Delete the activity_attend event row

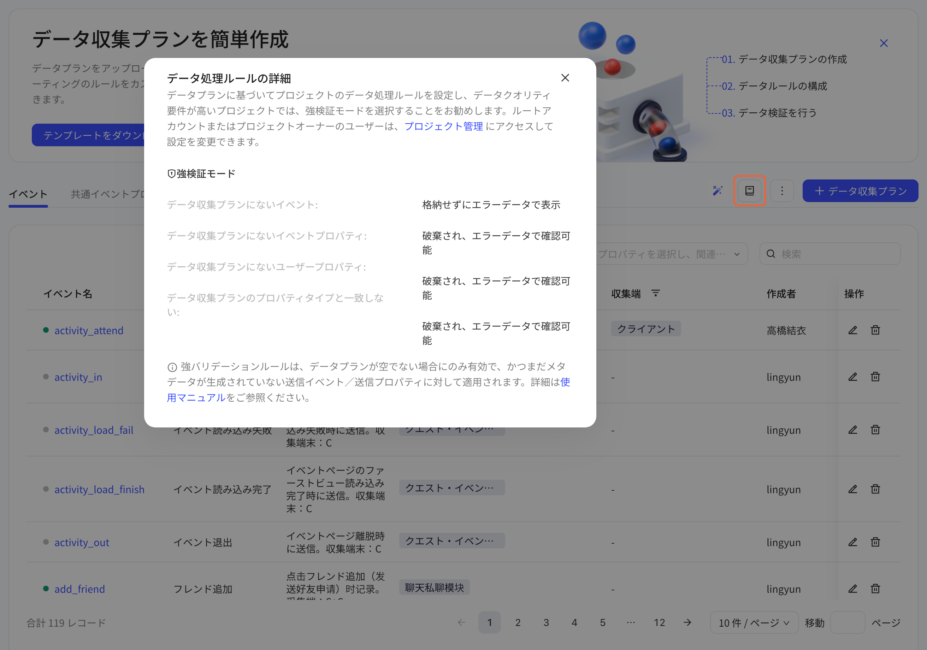[x=875, y=330]
